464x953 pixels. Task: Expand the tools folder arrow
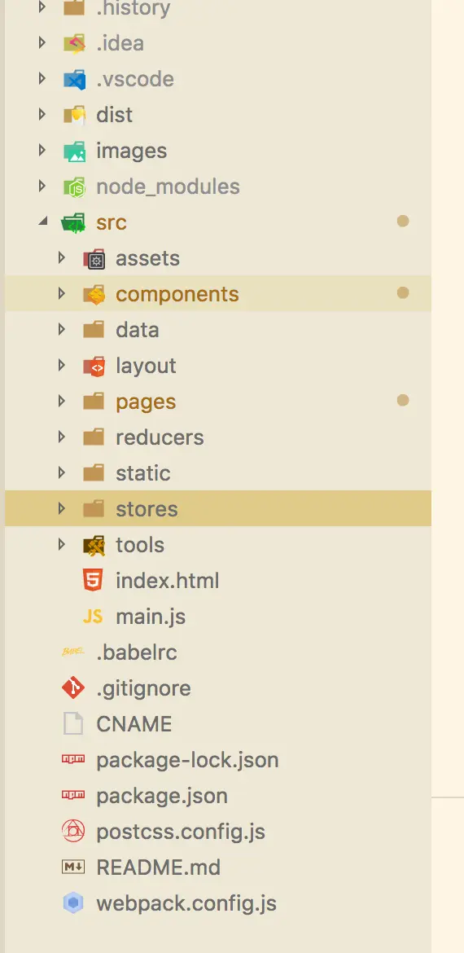tap(61, 545)
